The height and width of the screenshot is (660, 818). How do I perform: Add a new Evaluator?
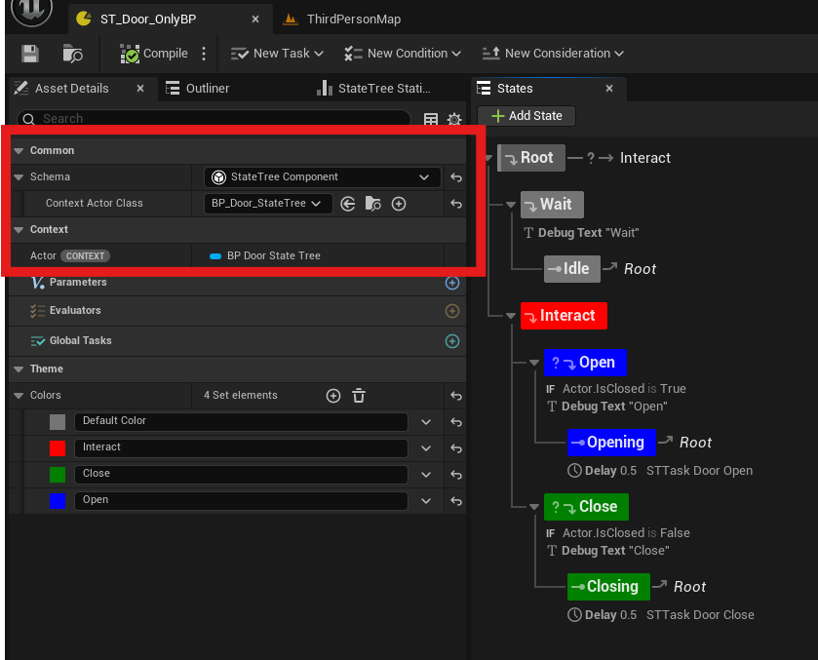pyautogui.click(x=451, y=310)
